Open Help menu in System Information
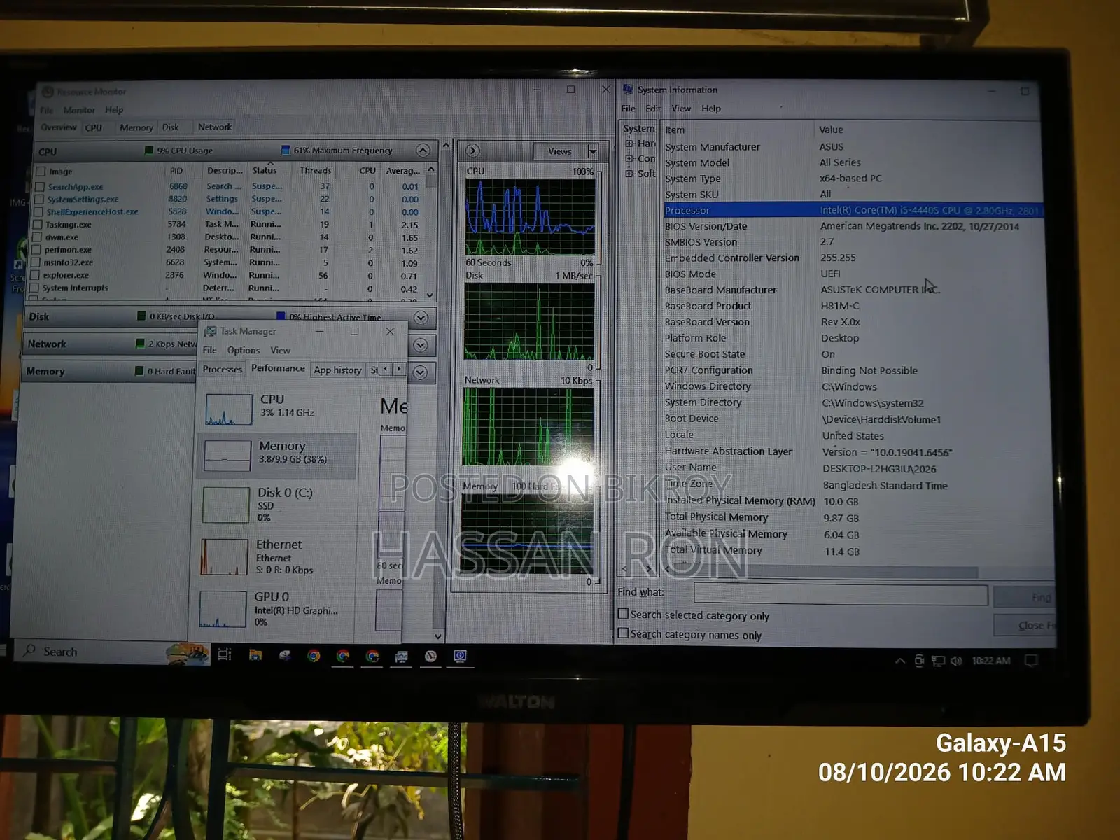This screenshot has height=840, width=1120. click(711, 108)
